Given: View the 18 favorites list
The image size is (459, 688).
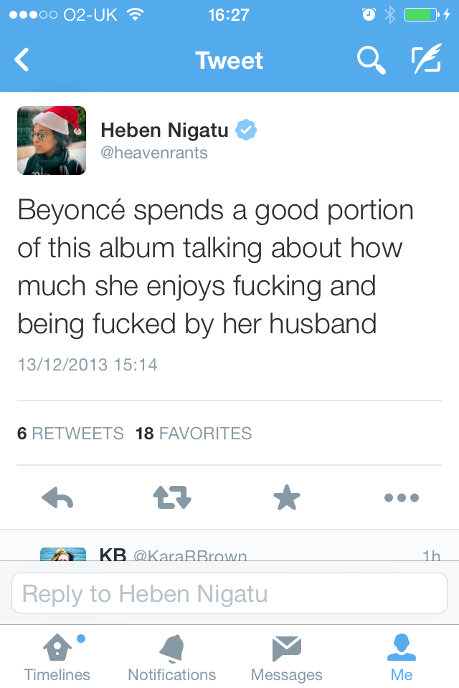Looking at the screenshot, I should pyautogui.click(x=194, y=434).
